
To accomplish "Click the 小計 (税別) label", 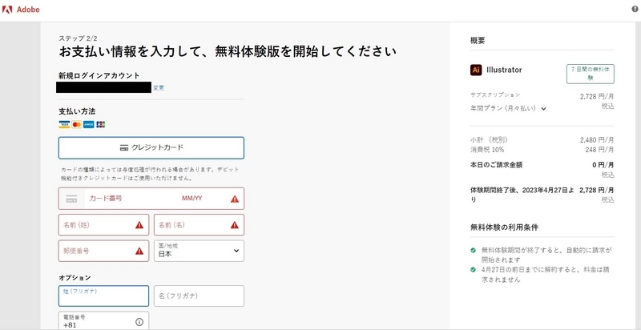I will coord(489,140).
